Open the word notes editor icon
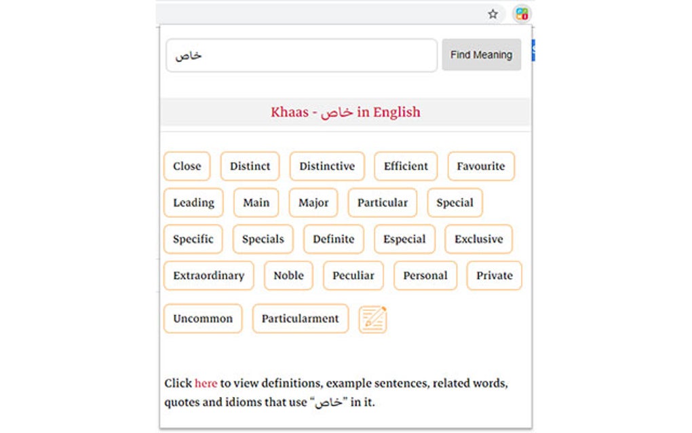The width and height of the screenshot is (692, 433). pyautogui.click(x=372, y=318)
